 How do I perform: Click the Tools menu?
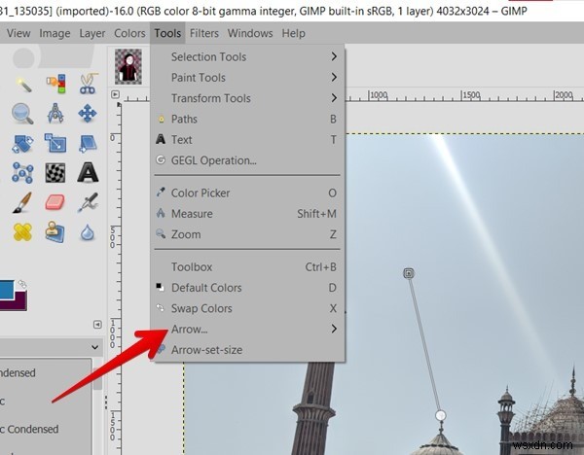(167, 33)
